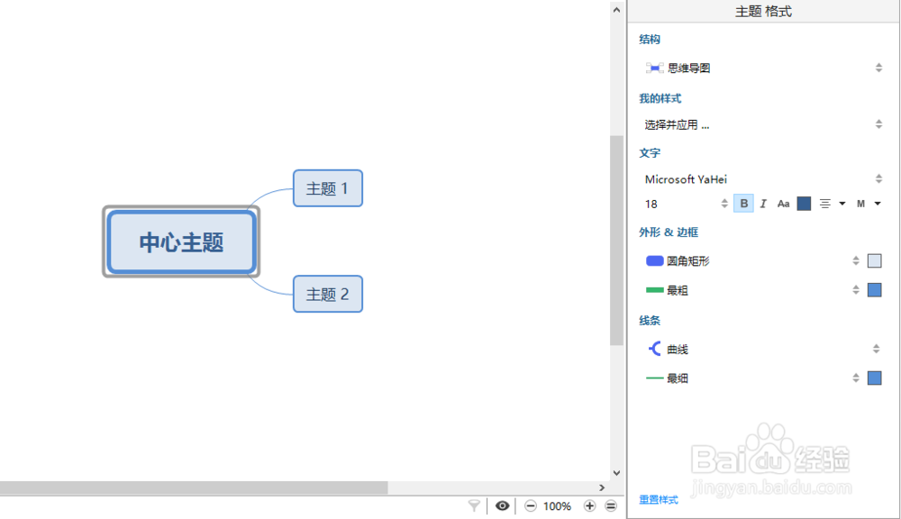Open the light shape fill color swatch
Screen dimensions: 901x519
[x=875, y=261]
